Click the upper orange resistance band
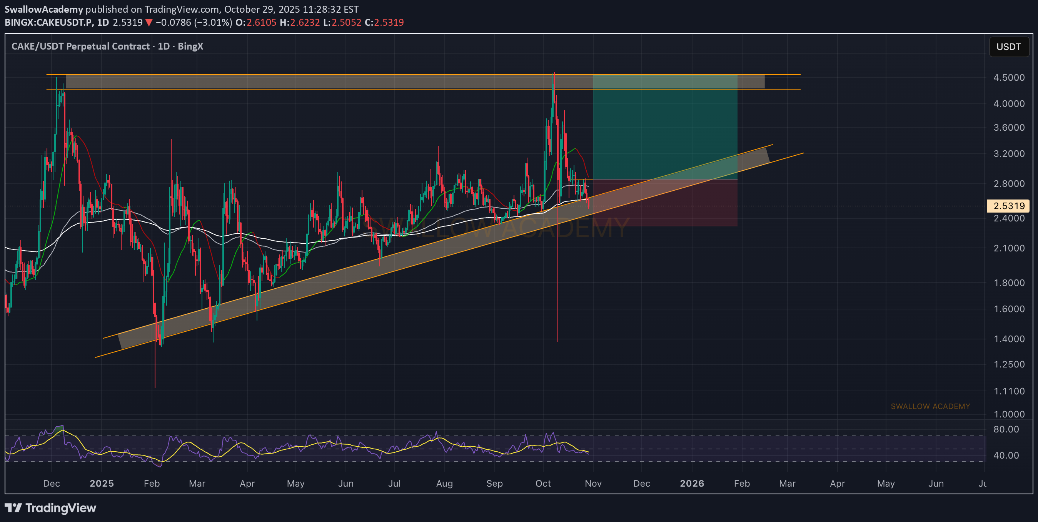 click(322, 82)
